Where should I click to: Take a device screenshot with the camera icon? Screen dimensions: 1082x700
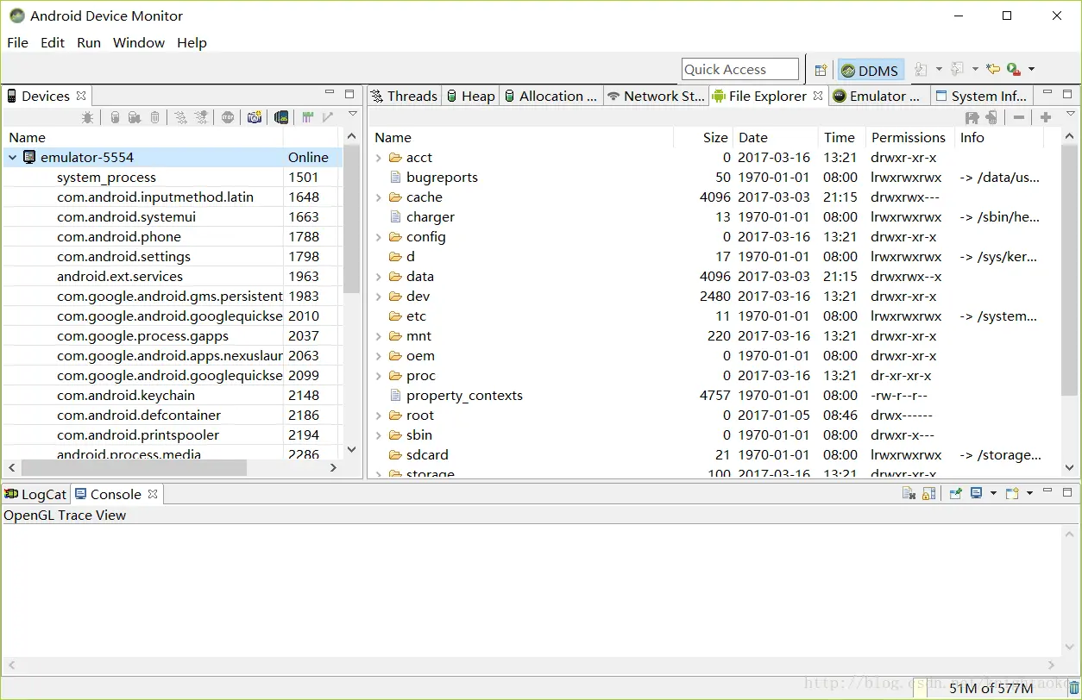point(254,117)
